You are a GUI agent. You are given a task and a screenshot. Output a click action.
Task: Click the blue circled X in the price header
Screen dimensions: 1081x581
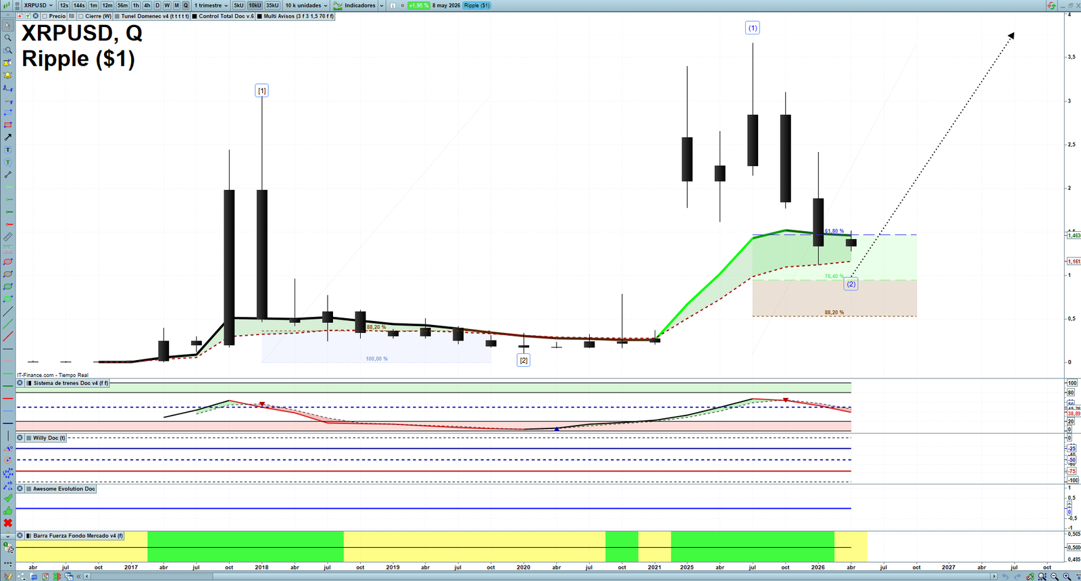[35, 16]
